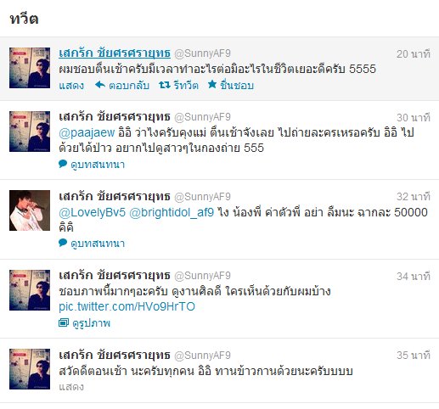Click avatar of the 32-minute tweet
The image size is (439, 409).
click(x=30, y=210)
